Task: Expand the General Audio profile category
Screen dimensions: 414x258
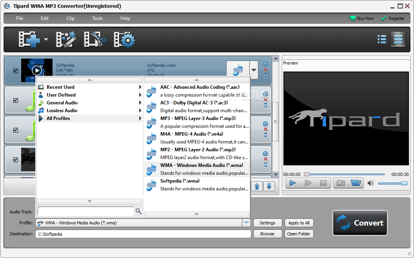Action: (89, 103)
